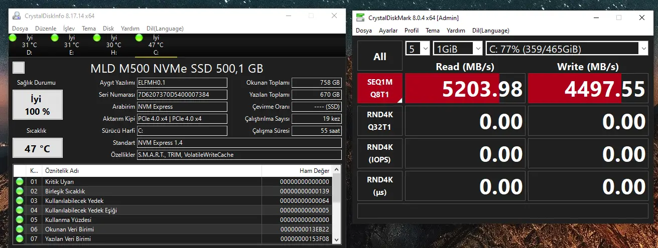Image resolution: width=658 pixels, height=248 pixels.
Task: Click Özellikler field with S.M.A.R.T., TRIM
Action: (x=239, y=155)
